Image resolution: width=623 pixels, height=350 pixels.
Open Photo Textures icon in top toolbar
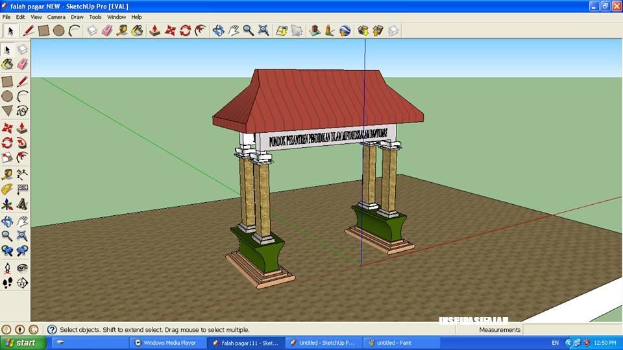point(330,30)
